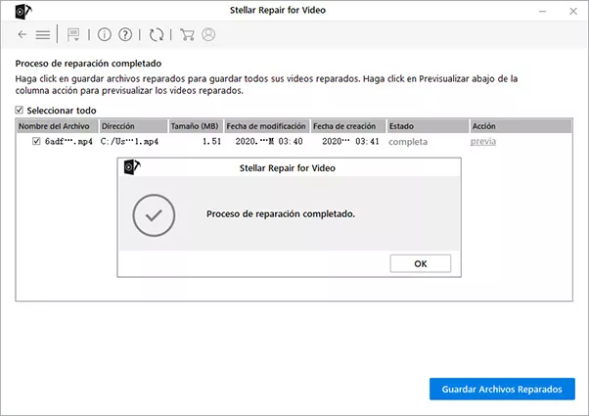Screen dimensions: 589x416
Task: Click modification date ending 03:40
Action: [x=269, y=142]
